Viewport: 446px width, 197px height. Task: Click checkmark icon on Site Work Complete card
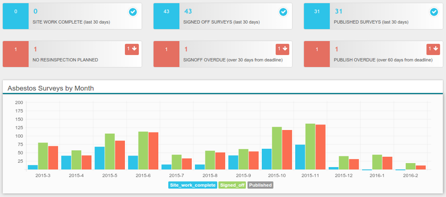tap(132, 12)
